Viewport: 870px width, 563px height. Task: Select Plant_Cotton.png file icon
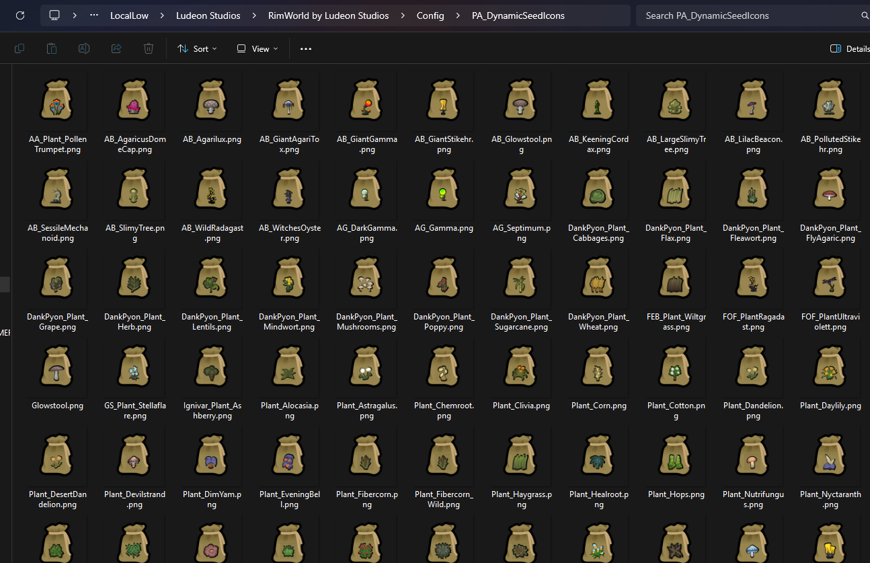[x=676, y=367]
